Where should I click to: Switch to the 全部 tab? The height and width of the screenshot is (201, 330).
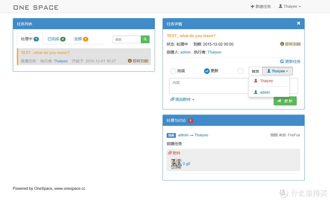[x=81, y=39]
